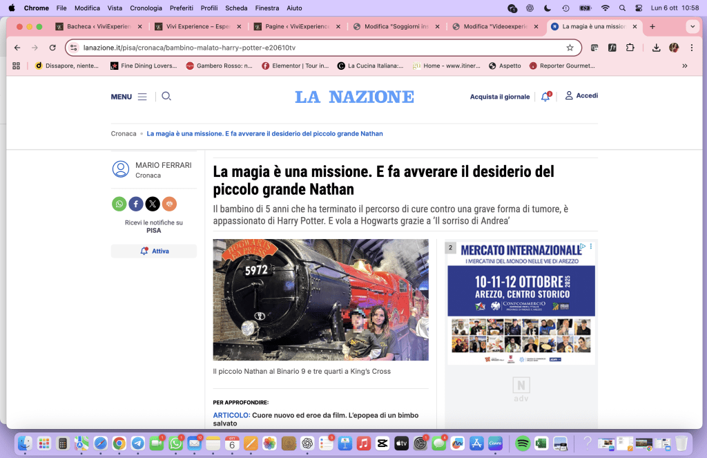
Task: Click Acquista il giornale link
Action: point(500,97)
